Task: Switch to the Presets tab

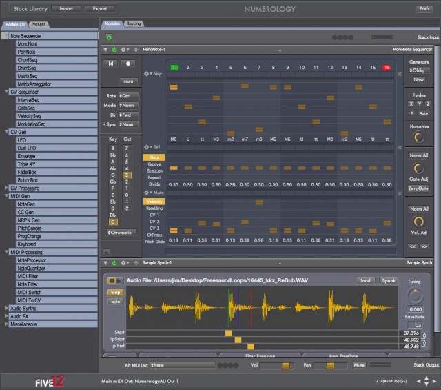Action: click(x=39, y=24)
